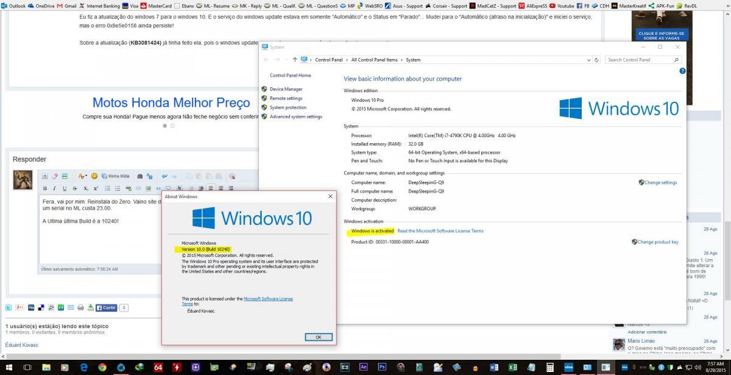Open AliExpreSS bookmark
The height and width of the screenshot is (375, 731).
(x=533, y=5)
